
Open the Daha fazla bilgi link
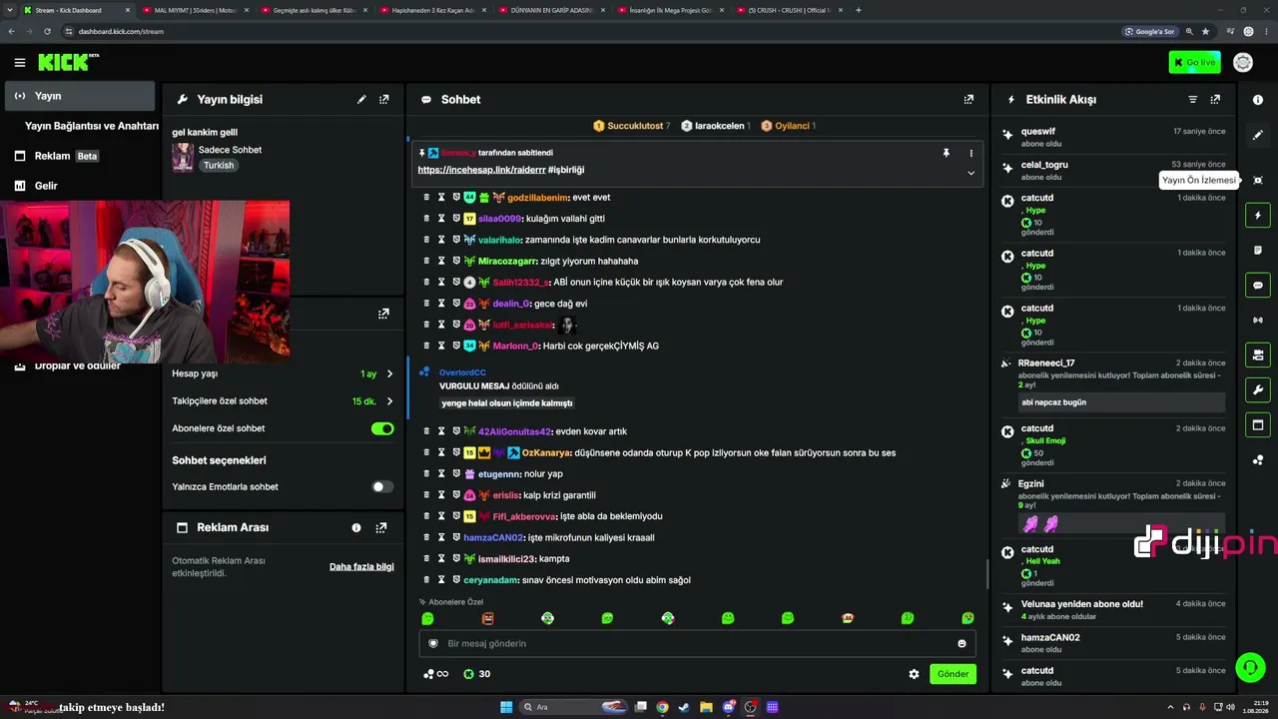click(x=361, y=567)
